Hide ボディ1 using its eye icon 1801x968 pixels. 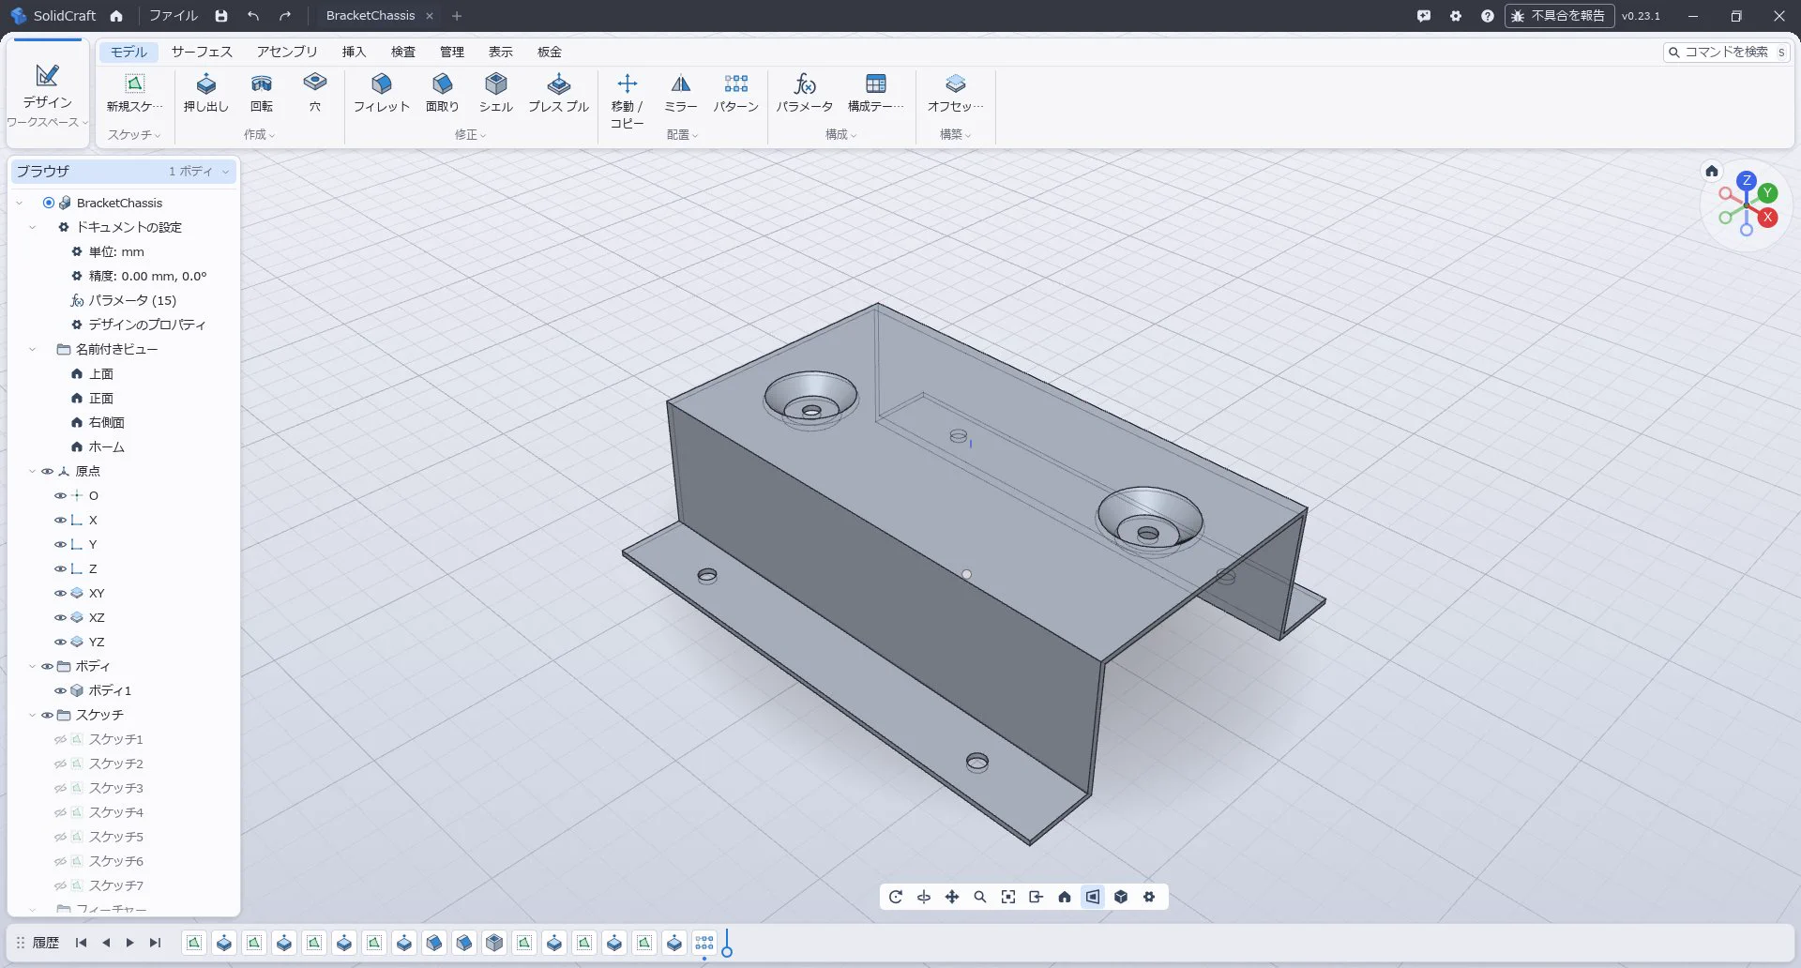tap(60, 690)
